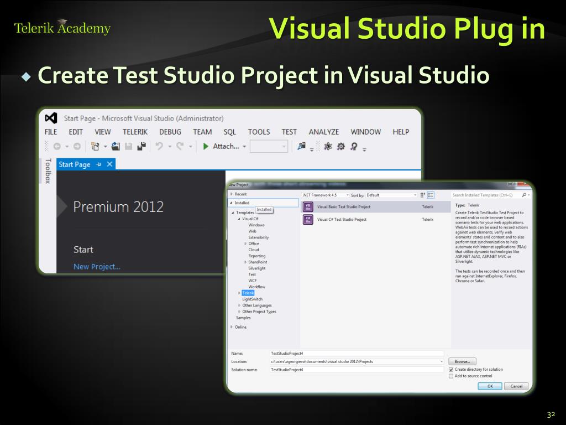The image size is (566, 425).
Task: Open overflow options at the toolbar's right end
Action: (x=365, y=149)
